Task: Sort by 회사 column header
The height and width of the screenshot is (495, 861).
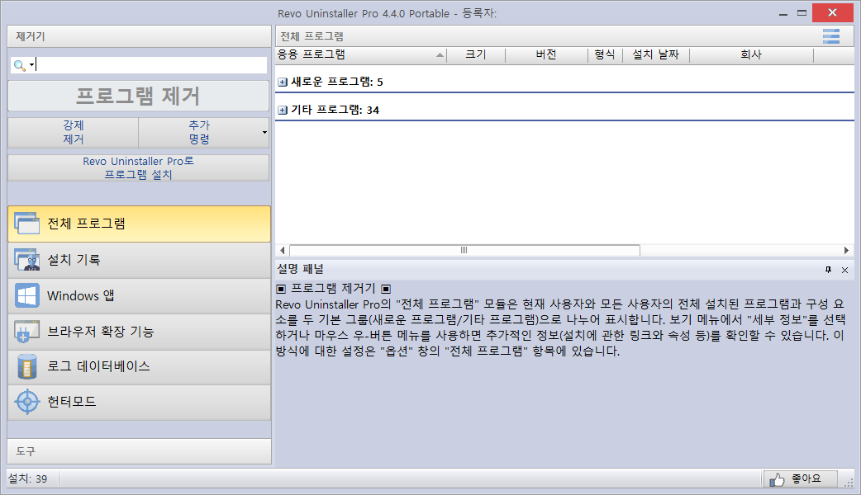Action: coord(751,54)
